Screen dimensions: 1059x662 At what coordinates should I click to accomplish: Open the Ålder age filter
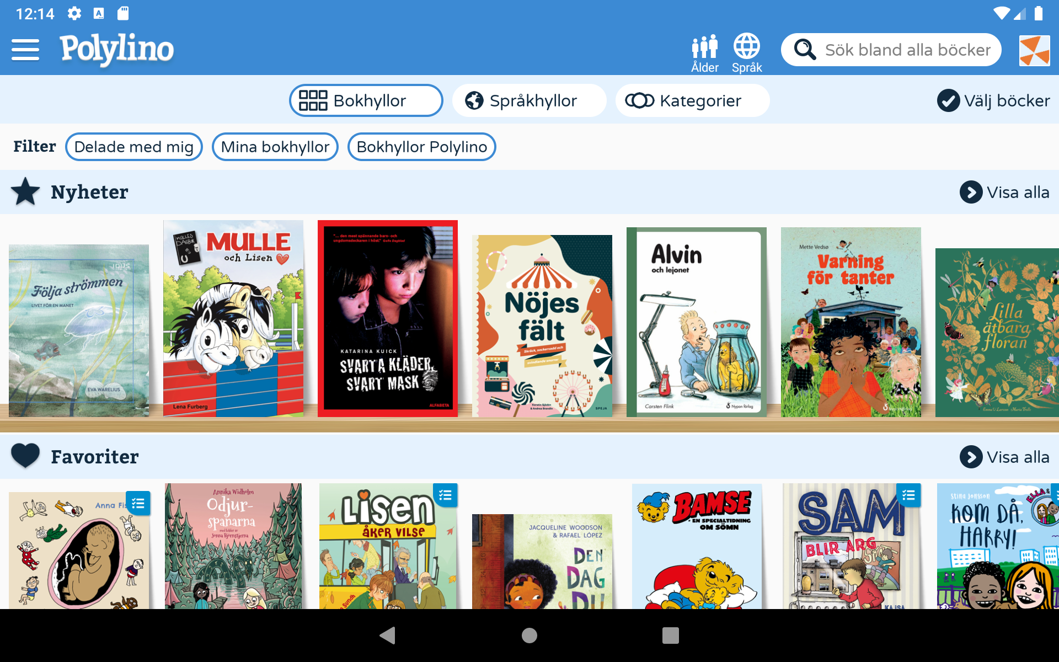(705, 54)
